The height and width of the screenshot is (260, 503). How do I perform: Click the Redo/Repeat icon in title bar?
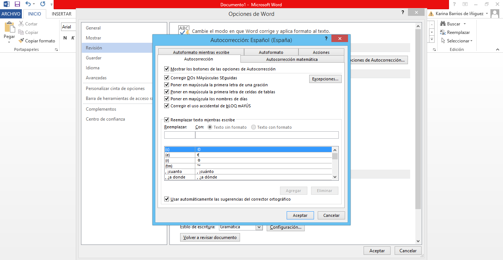[x=43, y=4]
